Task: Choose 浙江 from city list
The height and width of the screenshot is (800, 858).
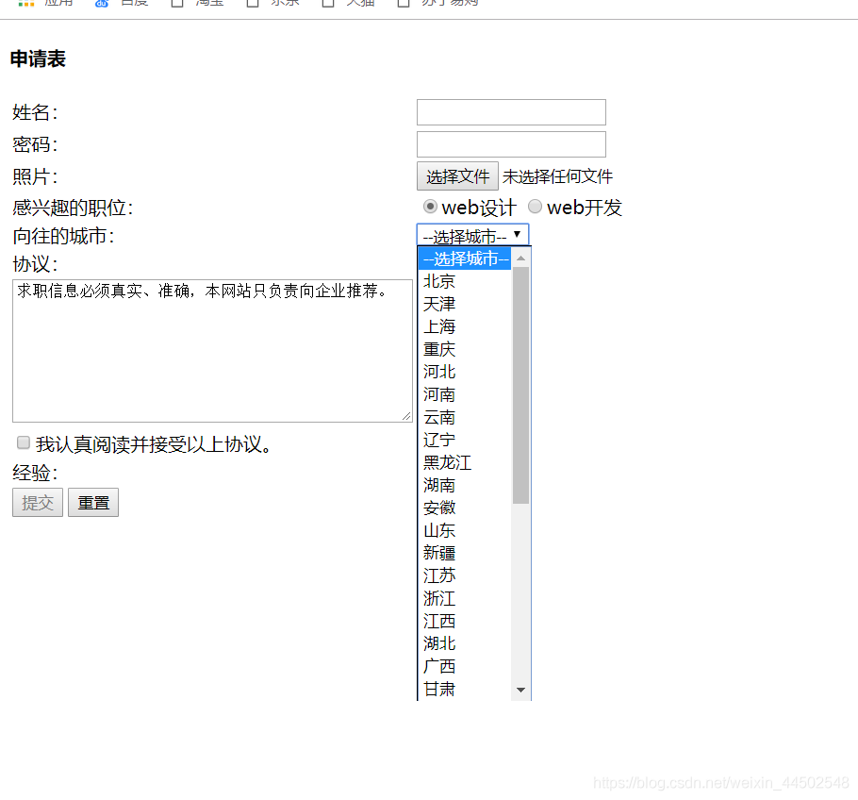Action: point(465,598)
